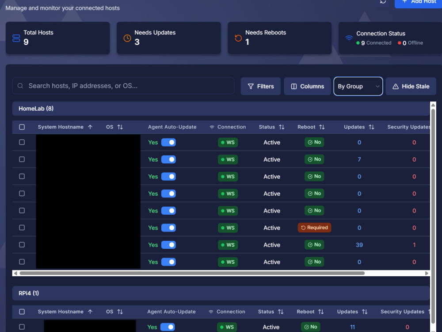Select the RPi4 row with 11 updates
The image size is (442, 332).
coord(22,327)
